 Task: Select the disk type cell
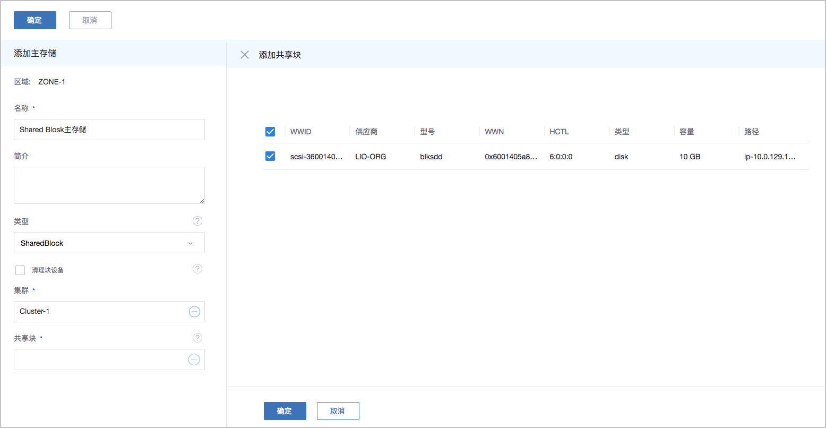pos(621,157)
